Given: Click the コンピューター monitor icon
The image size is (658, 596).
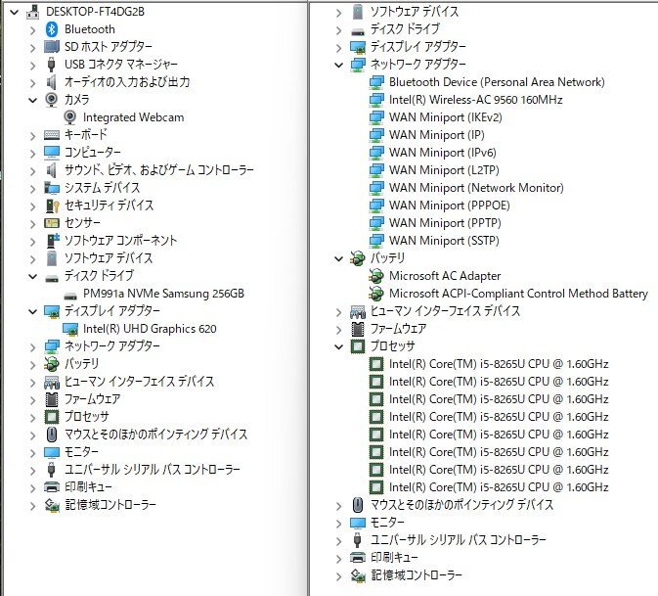Looking at the screenshot, I should coord(51,153).
